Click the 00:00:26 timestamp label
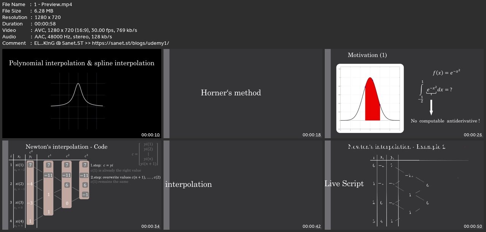Screen dimensions: 486x232 click(473, 135)
